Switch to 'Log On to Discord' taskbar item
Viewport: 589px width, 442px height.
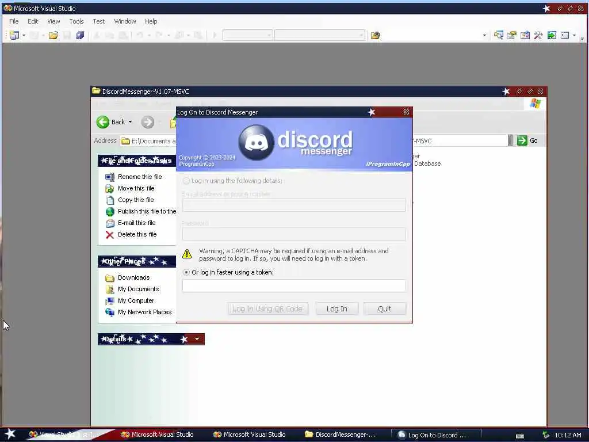[x=436, y=435]
